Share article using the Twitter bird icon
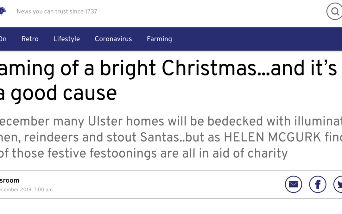Viewport: 342px width, 214px height. (x=338, y=184)
